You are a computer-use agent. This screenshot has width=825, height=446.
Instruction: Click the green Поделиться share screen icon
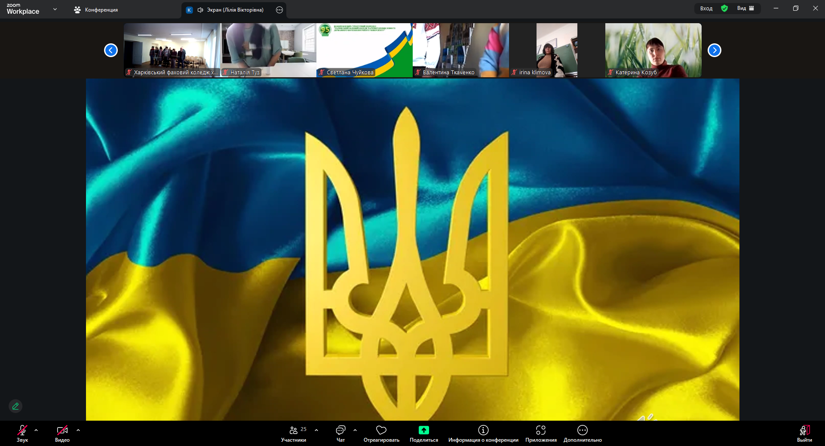[x=423, y=430]
